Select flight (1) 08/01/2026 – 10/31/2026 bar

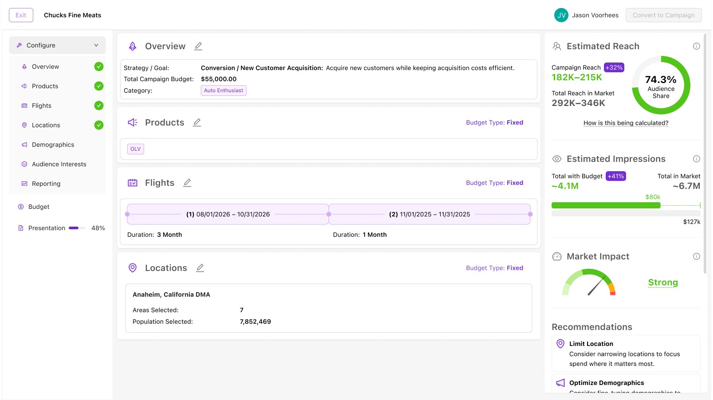pyautogui.click(x=228, y=214)
